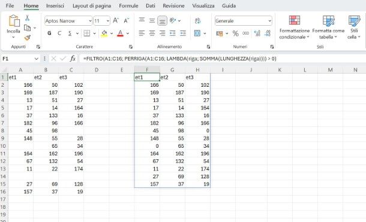Apply the red font color A

coord(120,34)
